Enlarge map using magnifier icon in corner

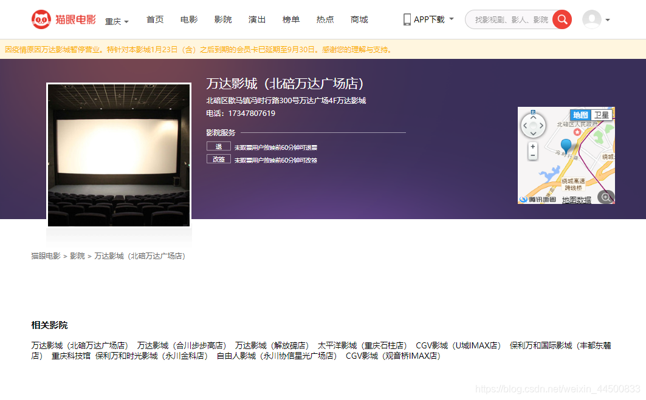tap(606, 197)
